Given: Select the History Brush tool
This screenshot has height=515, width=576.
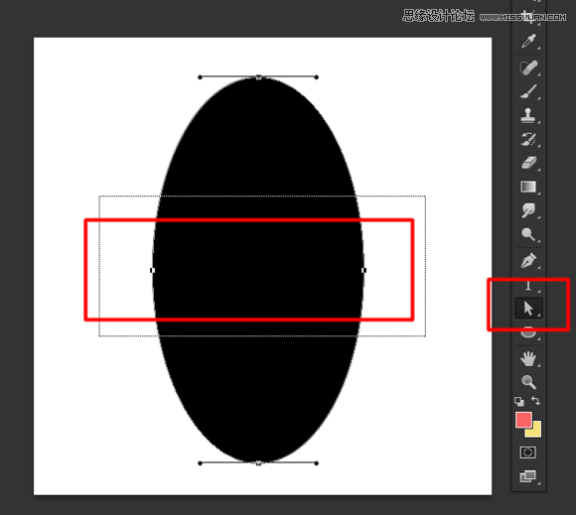Looking at the screenshot, I should (528, 140).
